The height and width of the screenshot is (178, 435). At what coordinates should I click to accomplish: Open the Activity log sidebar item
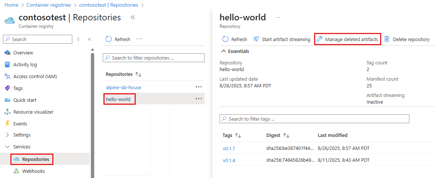(25, 64)
